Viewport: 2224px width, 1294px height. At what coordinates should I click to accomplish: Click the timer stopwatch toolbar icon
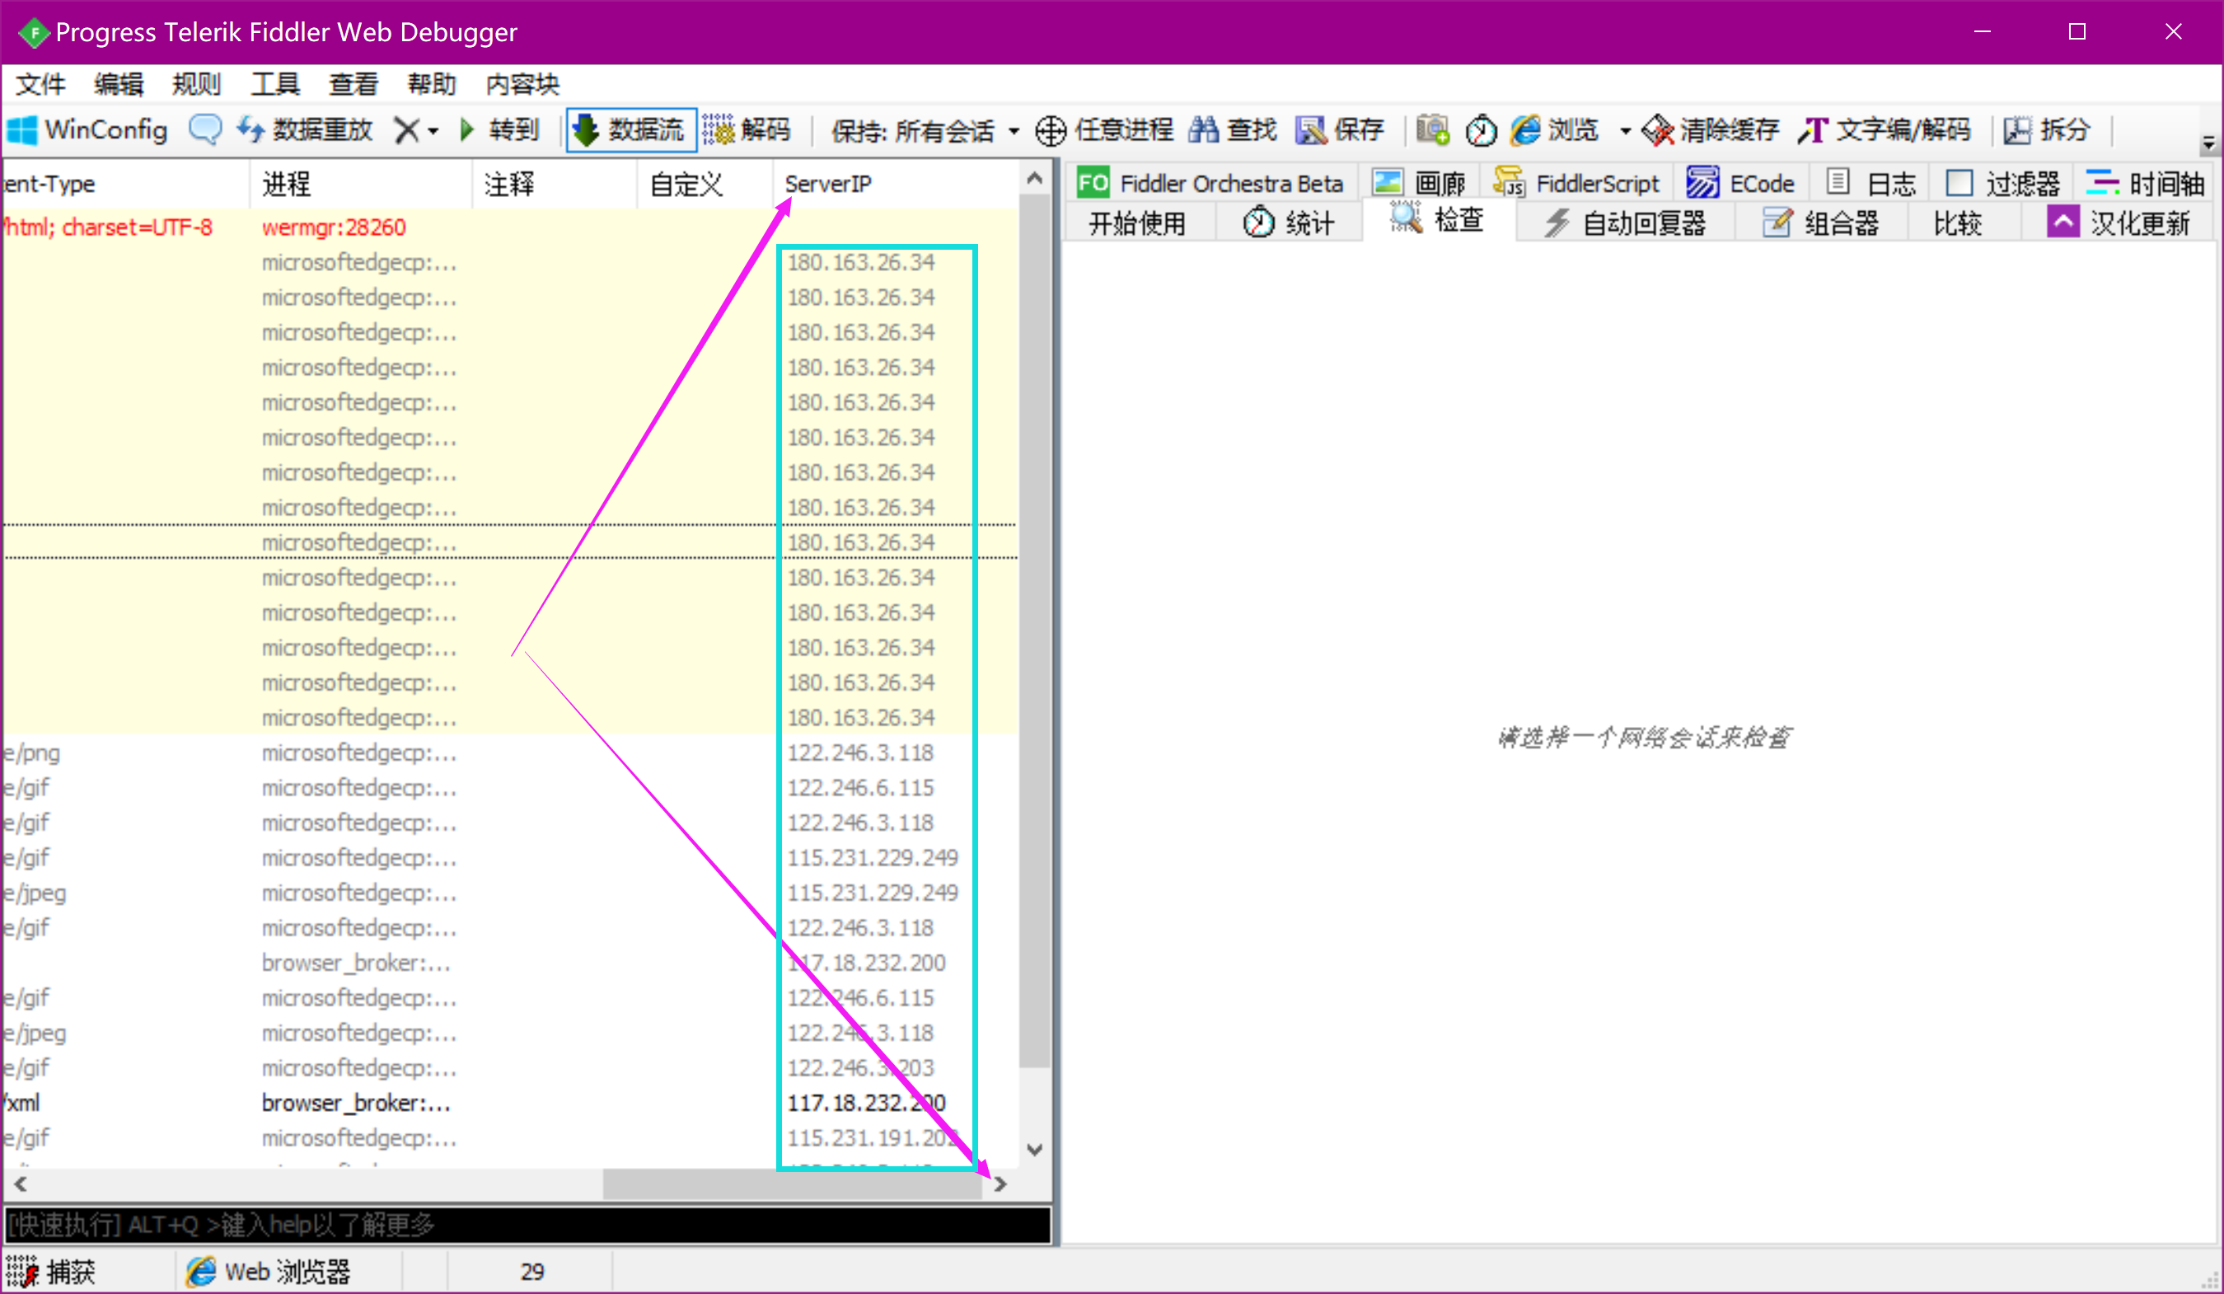[x=1481, y=130]
